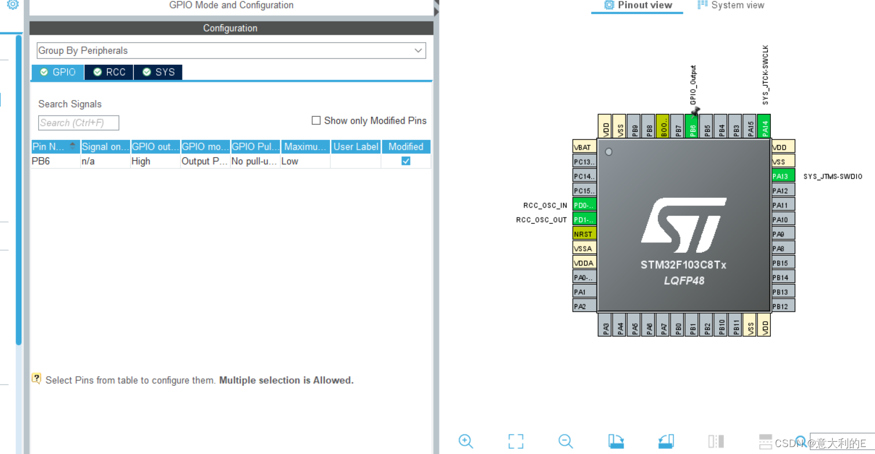Click the PD0 pin labeled RCC_OSC_IN

click(584, 205)
